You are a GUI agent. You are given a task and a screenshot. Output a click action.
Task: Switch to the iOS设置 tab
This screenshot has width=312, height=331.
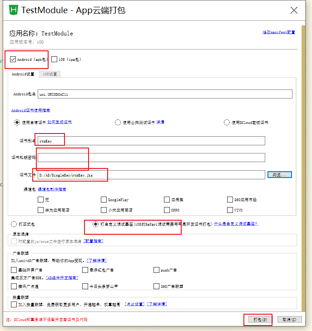point(50,74)
